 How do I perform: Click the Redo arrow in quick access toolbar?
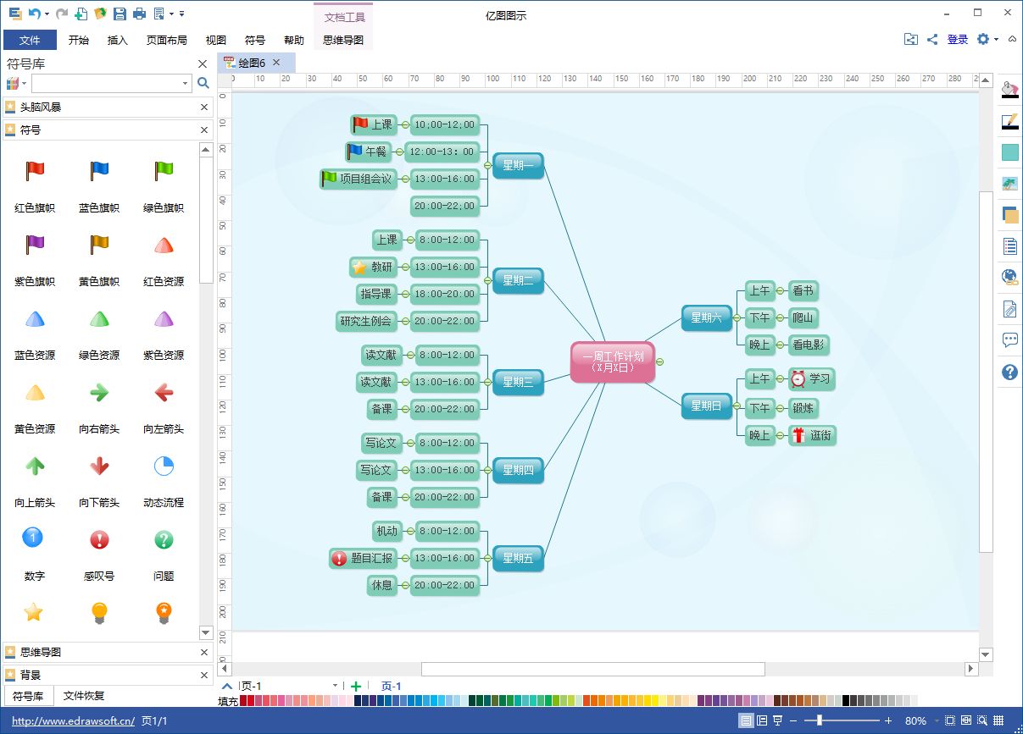62,14
